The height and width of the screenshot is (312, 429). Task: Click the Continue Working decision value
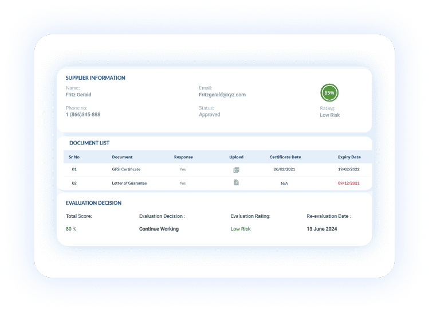point(159,229)
